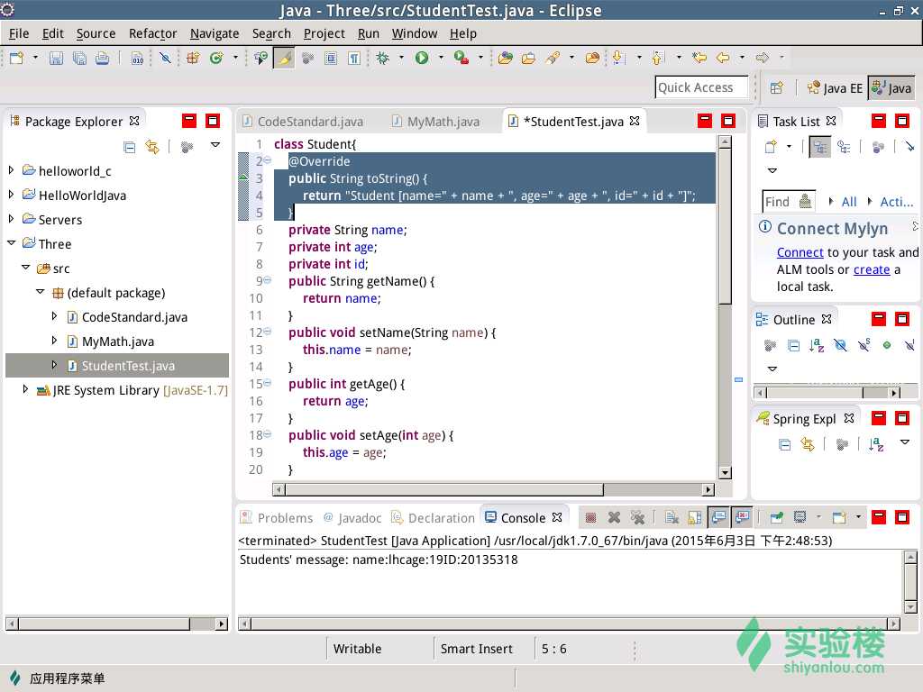This screenshot has height=692, width=923.
Task: Click New Task icon in Task List
Action: pos(771,147)
